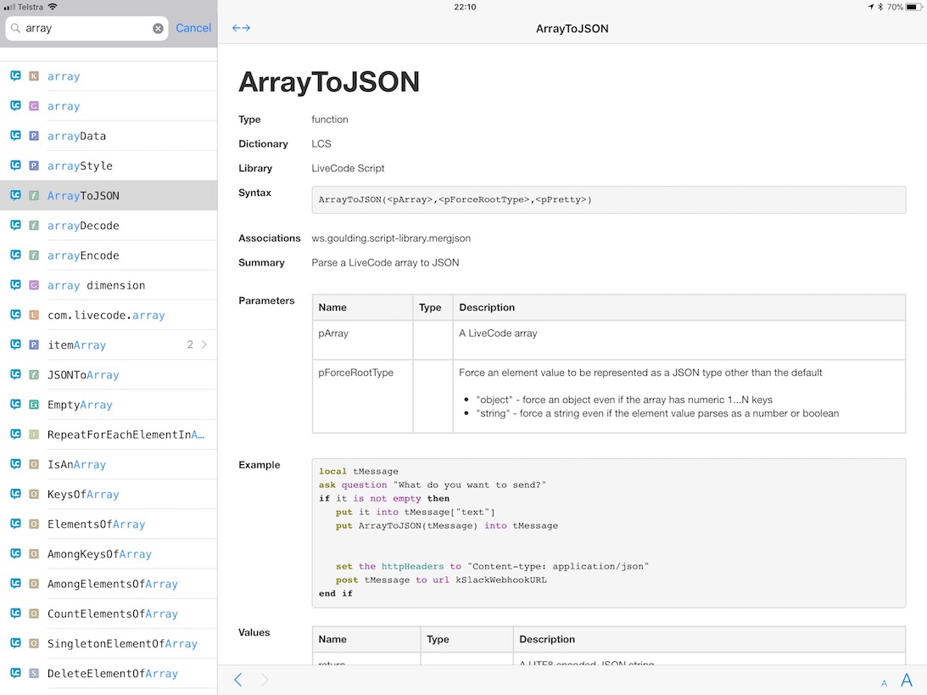927x695 pixels.
Task: Tap the battery indicator in status bar
Action: pos(913,7)
